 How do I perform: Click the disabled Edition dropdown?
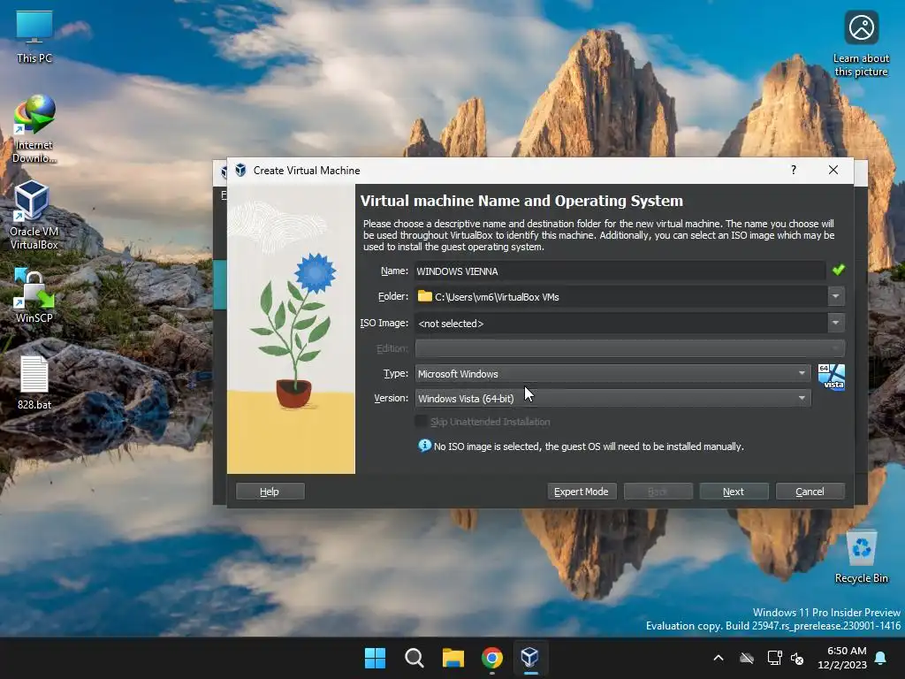[x=629, y=348]
